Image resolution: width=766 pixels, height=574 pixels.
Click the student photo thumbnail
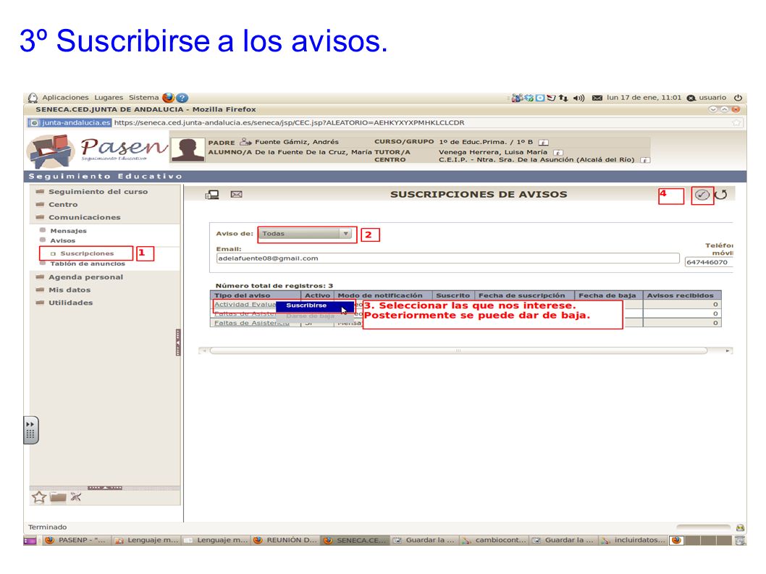(188, 149)
